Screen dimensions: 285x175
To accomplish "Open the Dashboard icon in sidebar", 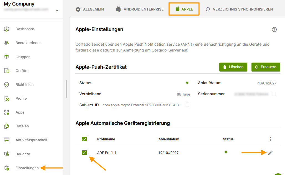I will point(7,29).
